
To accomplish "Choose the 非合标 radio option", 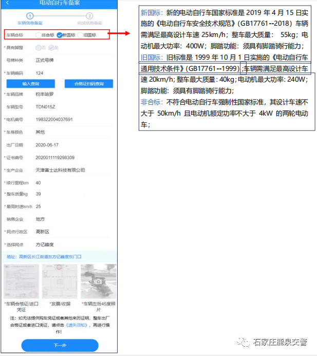I will coord(45,35).
